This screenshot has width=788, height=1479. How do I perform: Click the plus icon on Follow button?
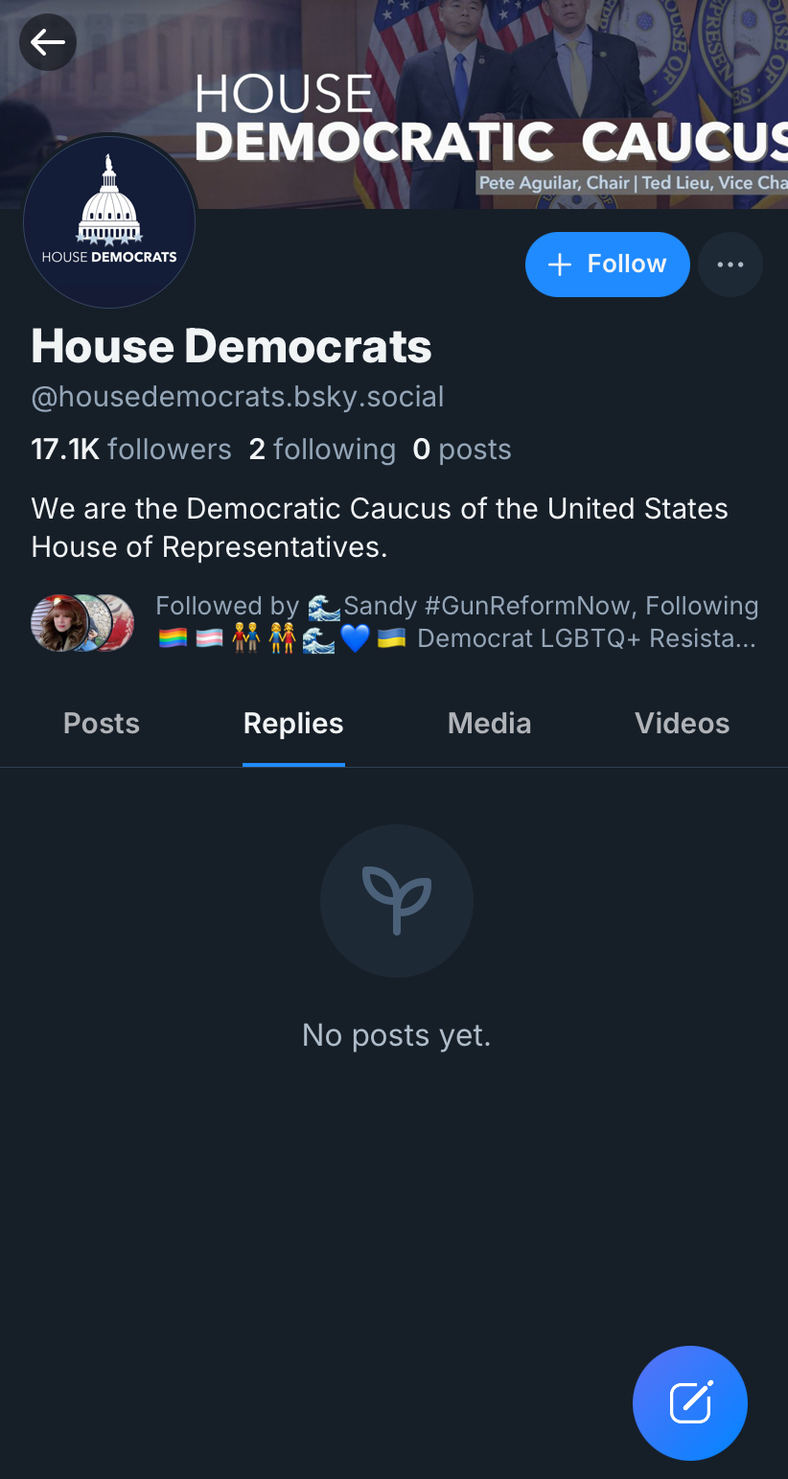point(559,265)
